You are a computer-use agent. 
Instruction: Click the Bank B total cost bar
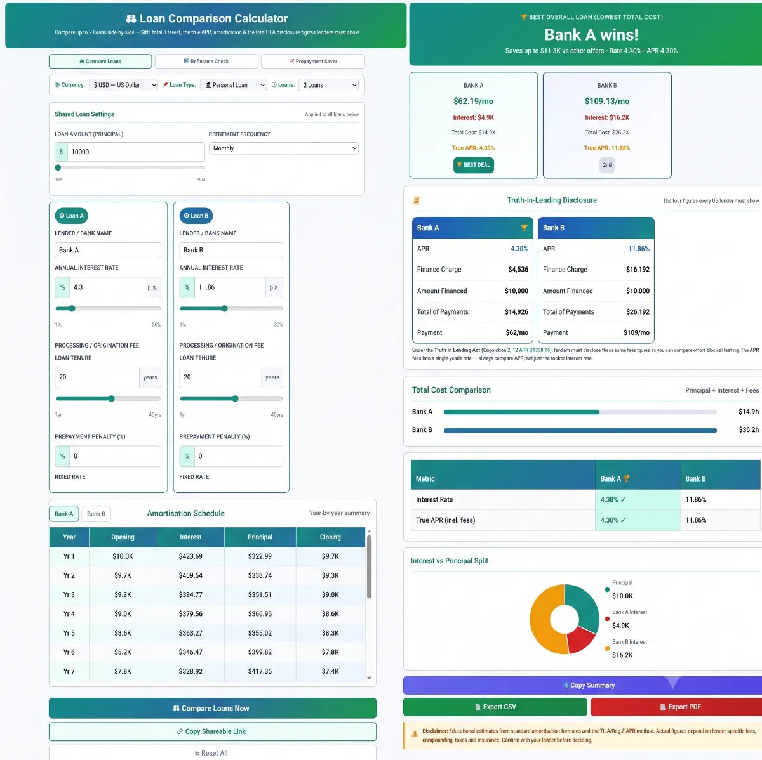(x=580, y=430)
